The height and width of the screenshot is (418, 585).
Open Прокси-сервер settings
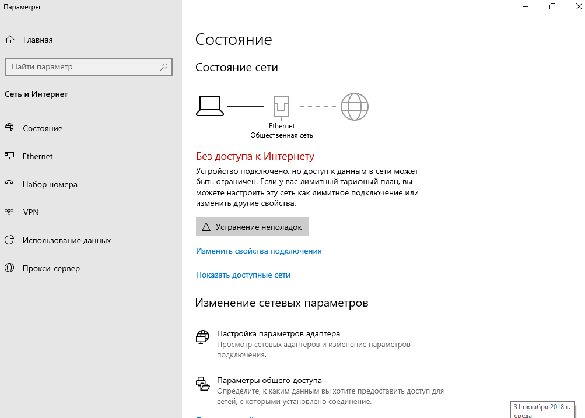coord(51,269)
